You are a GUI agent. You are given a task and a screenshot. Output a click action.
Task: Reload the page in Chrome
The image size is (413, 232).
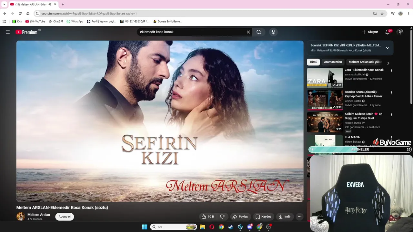pyautogui.click(x=20, y=14)
